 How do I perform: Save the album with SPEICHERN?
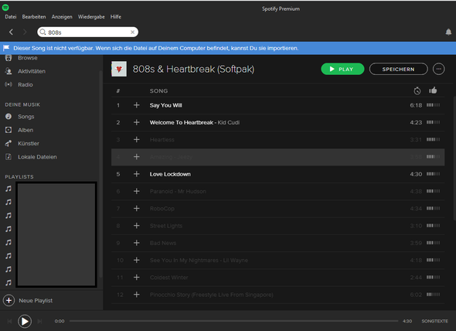(x=398, y=69)
